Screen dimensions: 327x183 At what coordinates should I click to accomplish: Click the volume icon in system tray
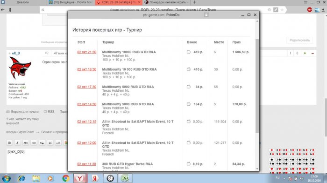pyautogui.click(x=301, y=178)
